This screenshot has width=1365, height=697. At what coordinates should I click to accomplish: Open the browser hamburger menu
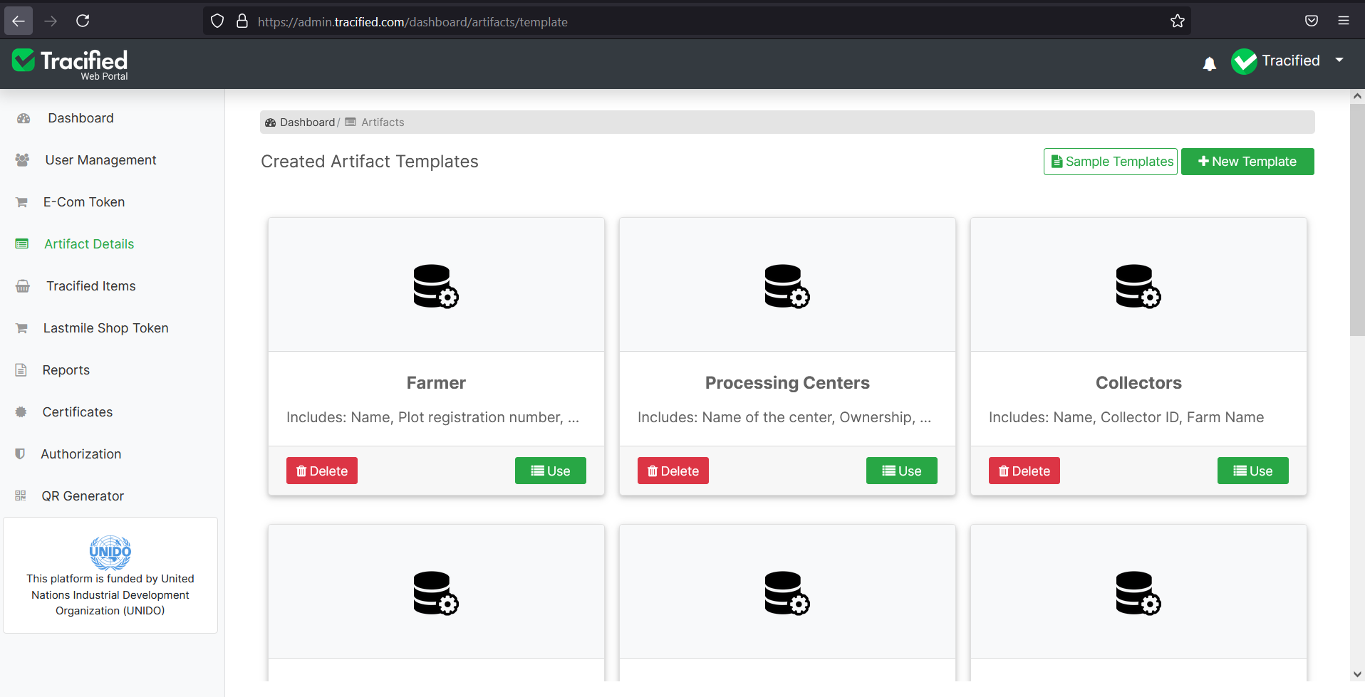point(1344,21)
